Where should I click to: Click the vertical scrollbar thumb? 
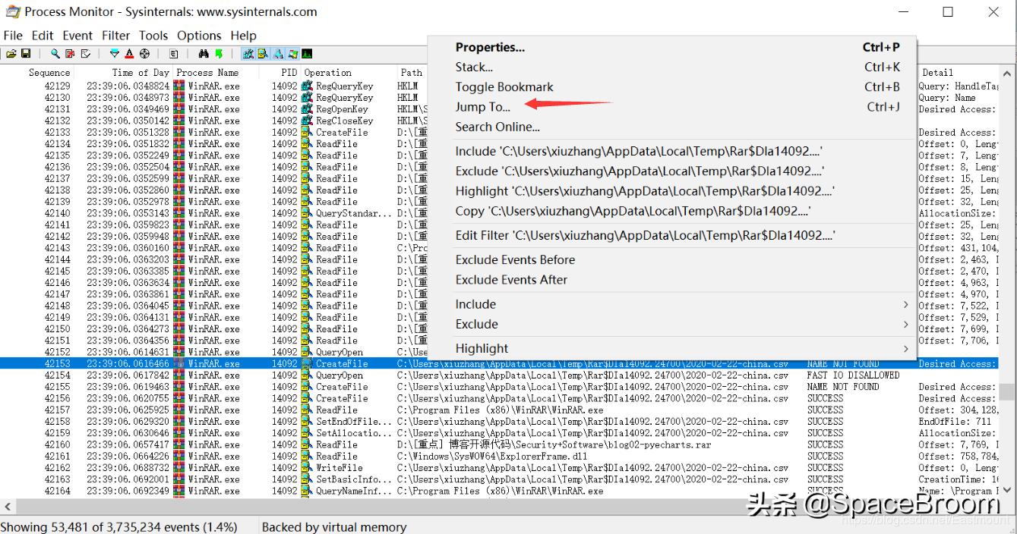point(1007,391)
